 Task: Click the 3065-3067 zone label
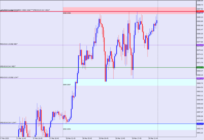pyautogui.click(x=67, y=85)
